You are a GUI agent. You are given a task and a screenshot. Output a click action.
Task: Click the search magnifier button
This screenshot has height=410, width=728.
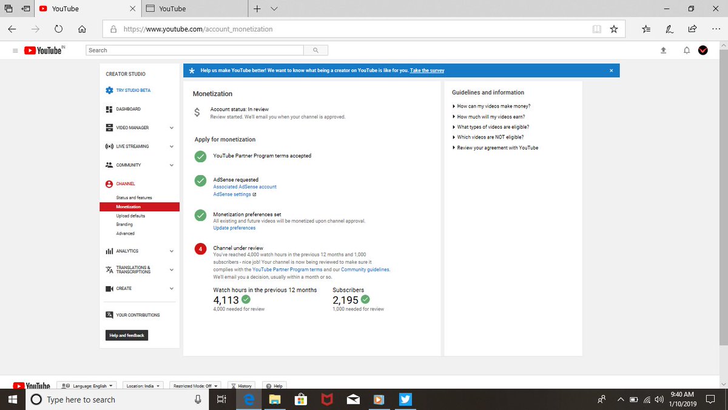coord(315,50)
